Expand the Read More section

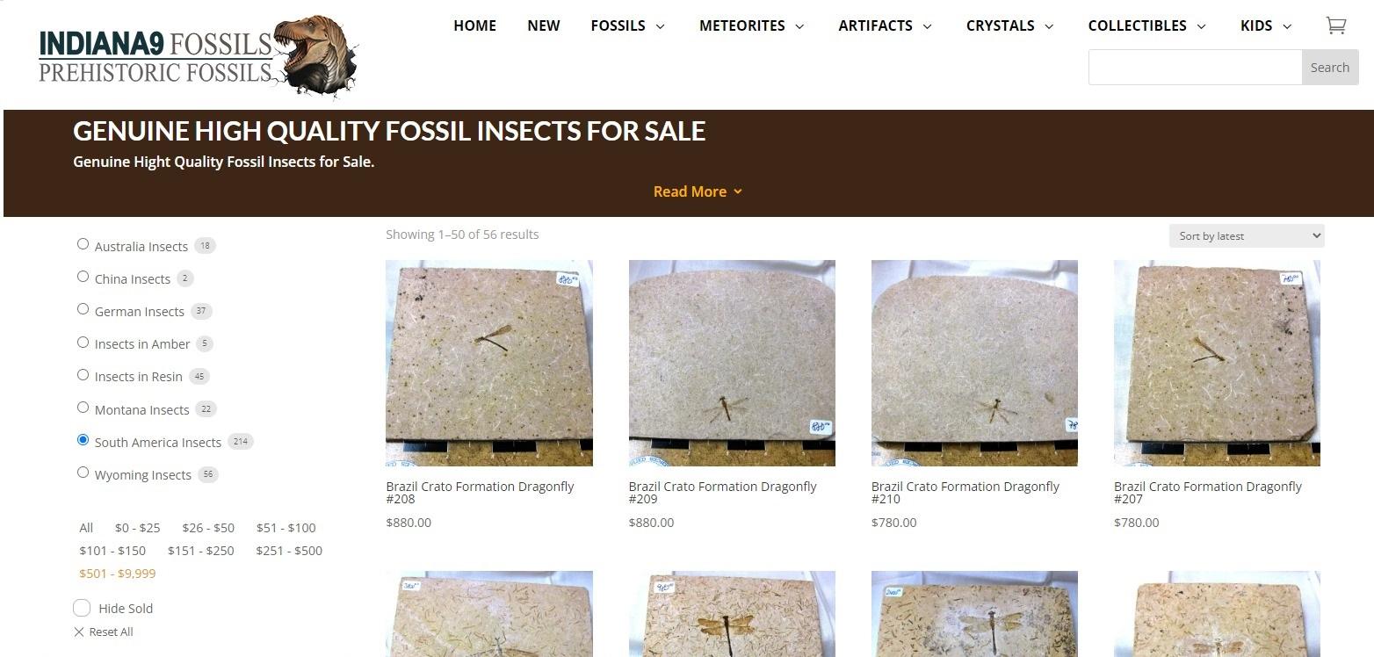(698, 191)
